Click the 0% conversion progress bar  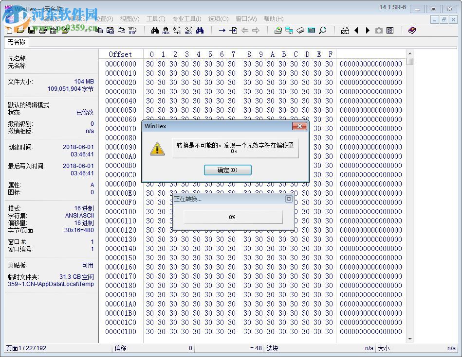coord(233,217)
